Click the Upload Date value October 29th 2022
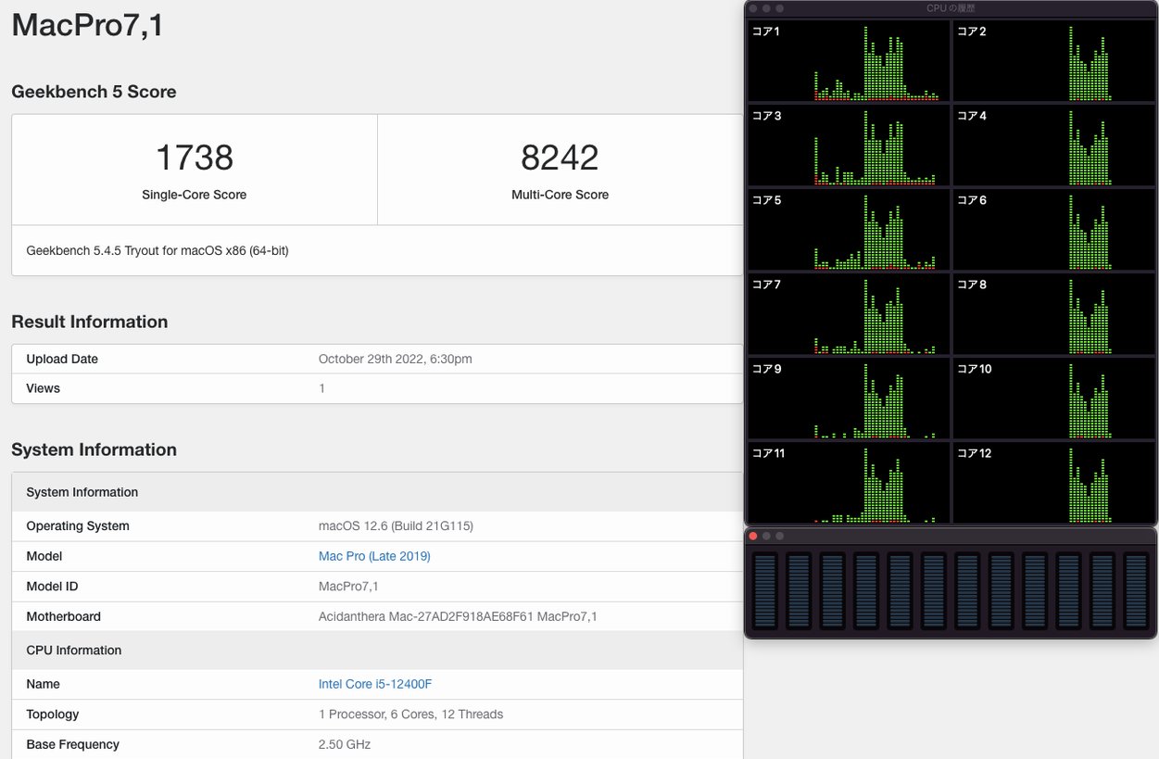 (396, 359)
